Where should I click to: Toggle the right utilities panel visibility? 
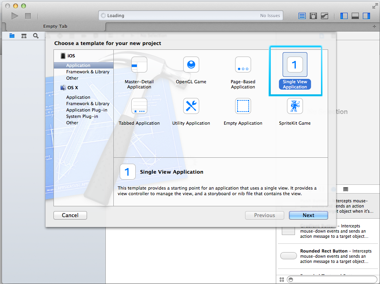pos(366,16)
